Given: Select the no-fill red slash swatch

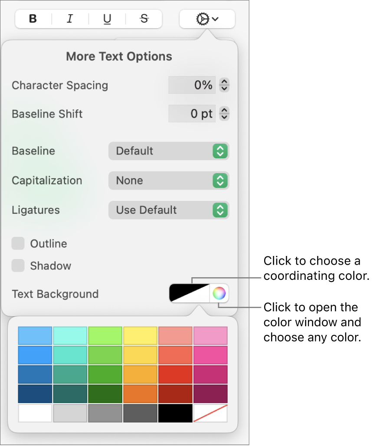Looking at the screenshot, I should coord(210,413).
